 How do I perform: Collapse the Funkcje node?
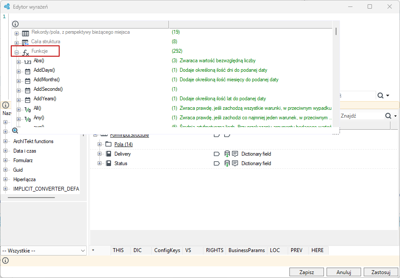16,53
